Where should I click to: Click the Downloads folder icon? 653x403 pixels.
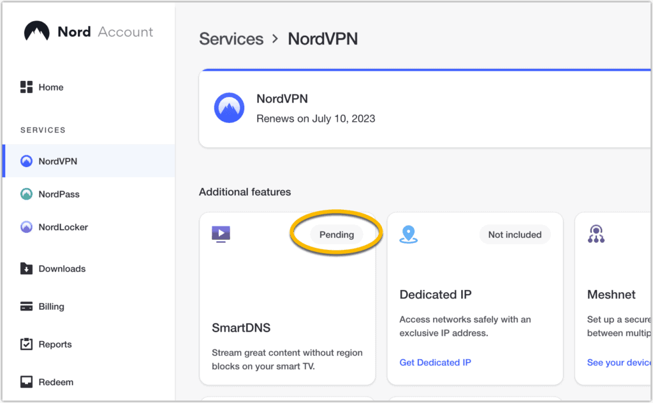pyautogui.click(x=26, y=268)
